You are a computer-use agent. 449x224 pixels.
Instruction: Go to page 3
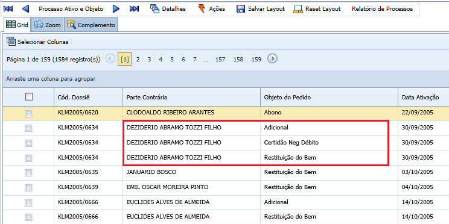(x=149, y=60)
